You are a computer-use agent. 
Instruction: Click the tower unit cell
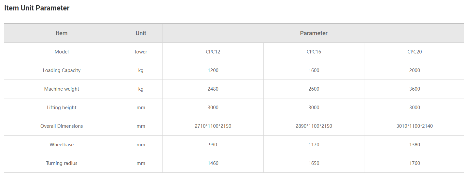click(x=141, y=52)
